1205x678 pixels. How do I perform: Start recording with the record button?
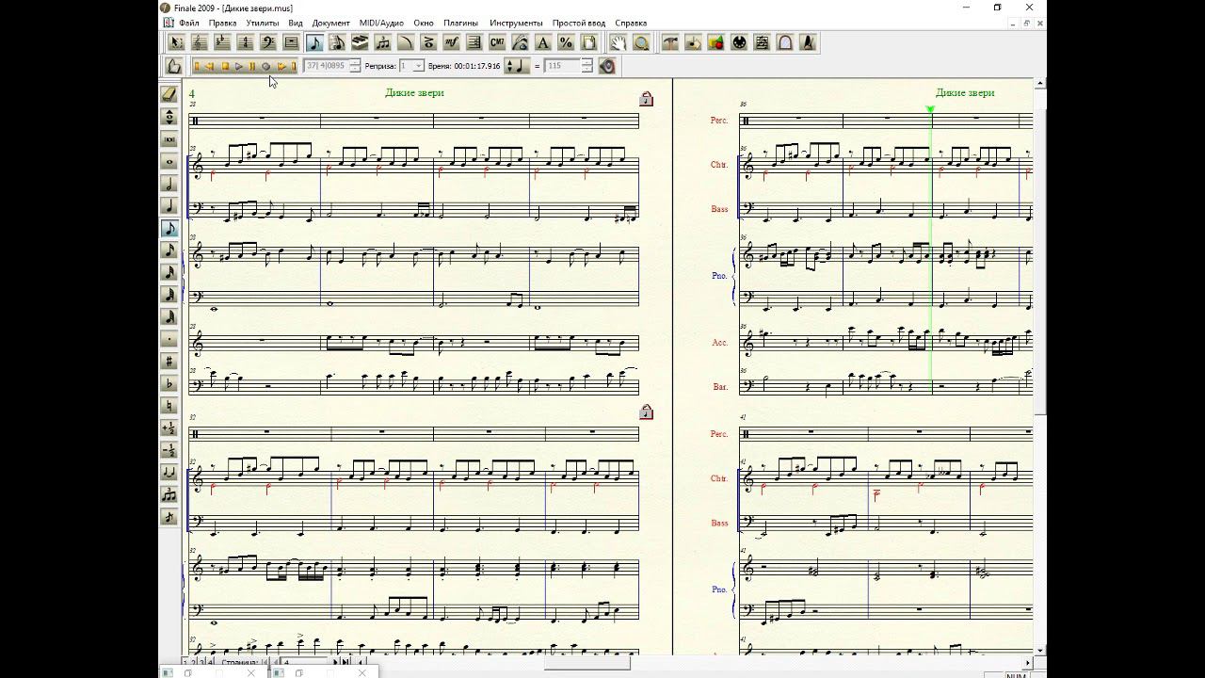(266, 66)
